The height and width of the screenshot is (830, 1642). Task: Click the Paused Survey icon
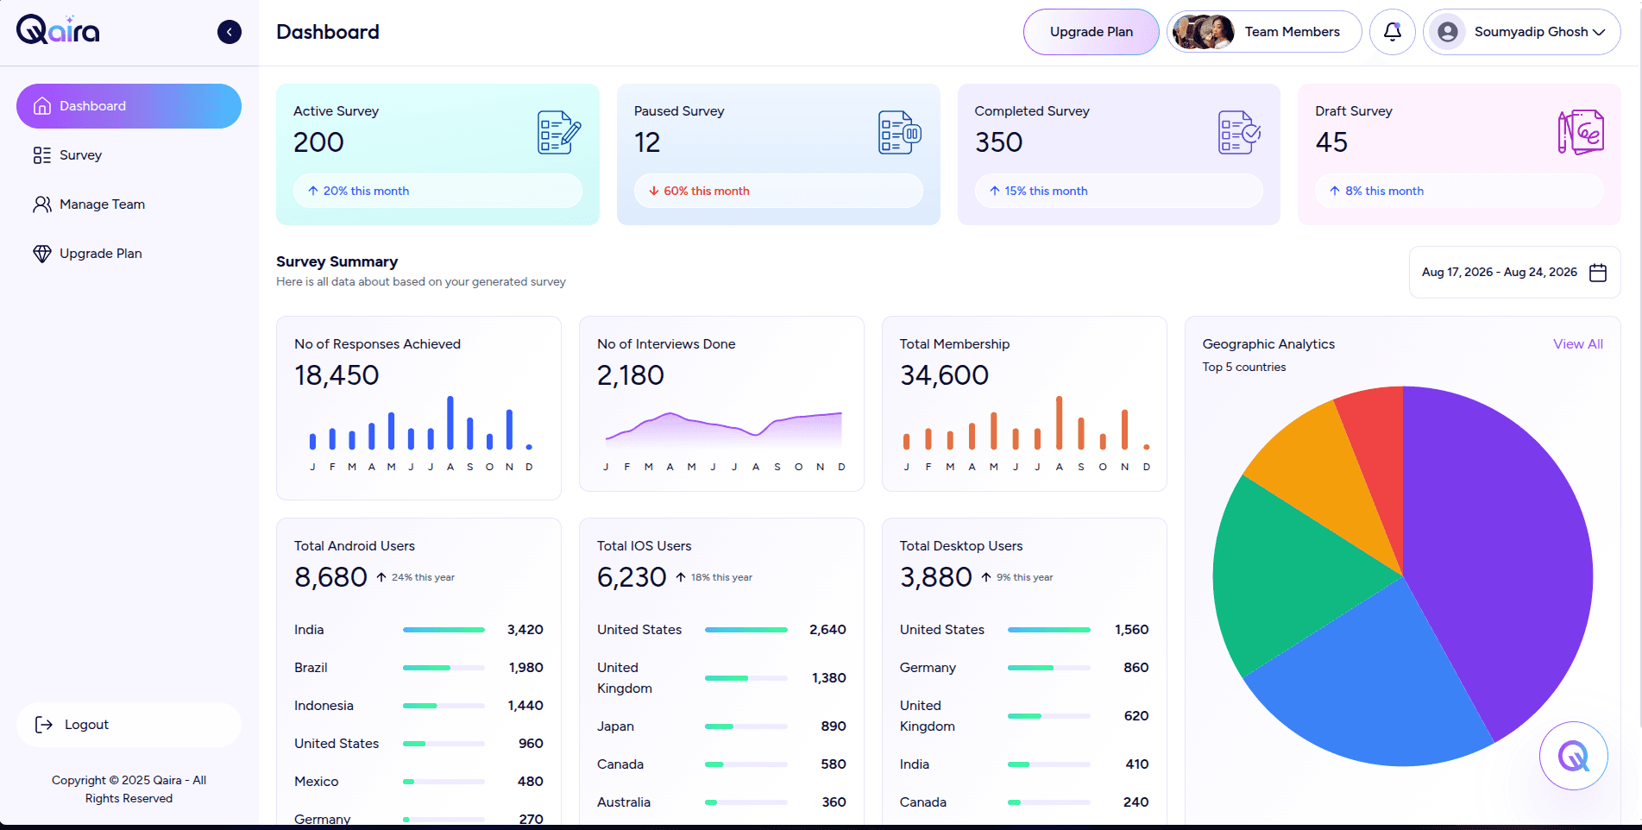tap(900, 132)
